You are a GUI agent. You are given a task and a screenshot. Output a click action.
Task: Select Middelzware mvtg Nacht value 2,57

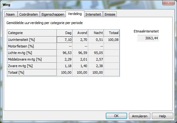[x=96, y=59]
